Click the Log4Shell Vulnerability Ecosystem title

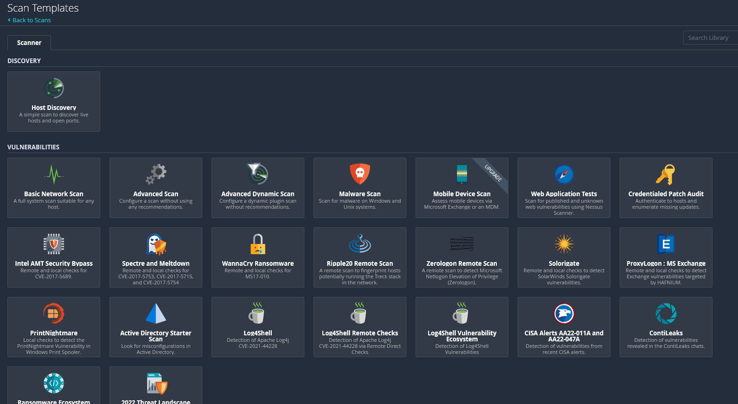click(x=462, y=336)
